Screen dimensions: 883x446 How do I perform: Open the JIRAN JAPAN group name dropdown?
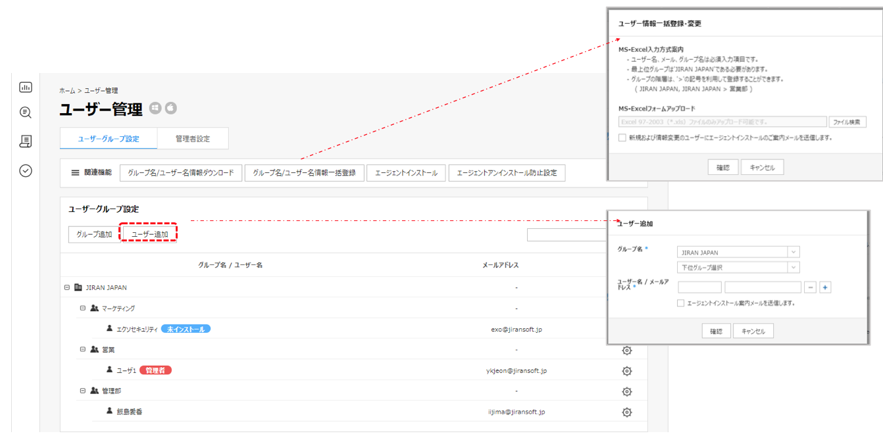[x=738, y=253]
